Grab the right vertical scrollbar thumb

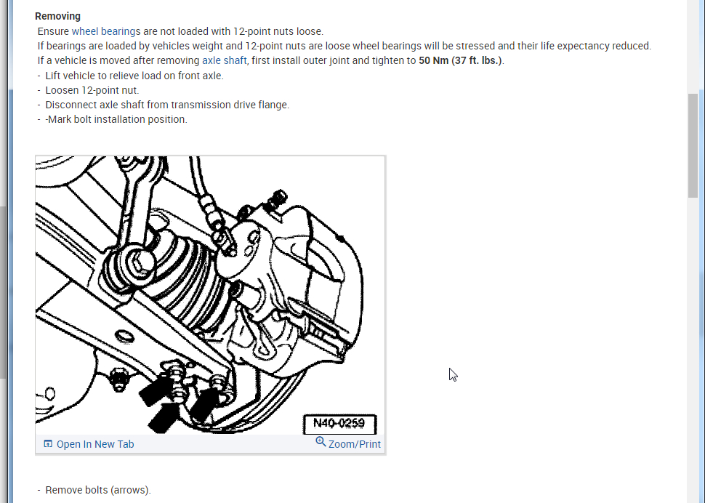click(x=693, y=145)
